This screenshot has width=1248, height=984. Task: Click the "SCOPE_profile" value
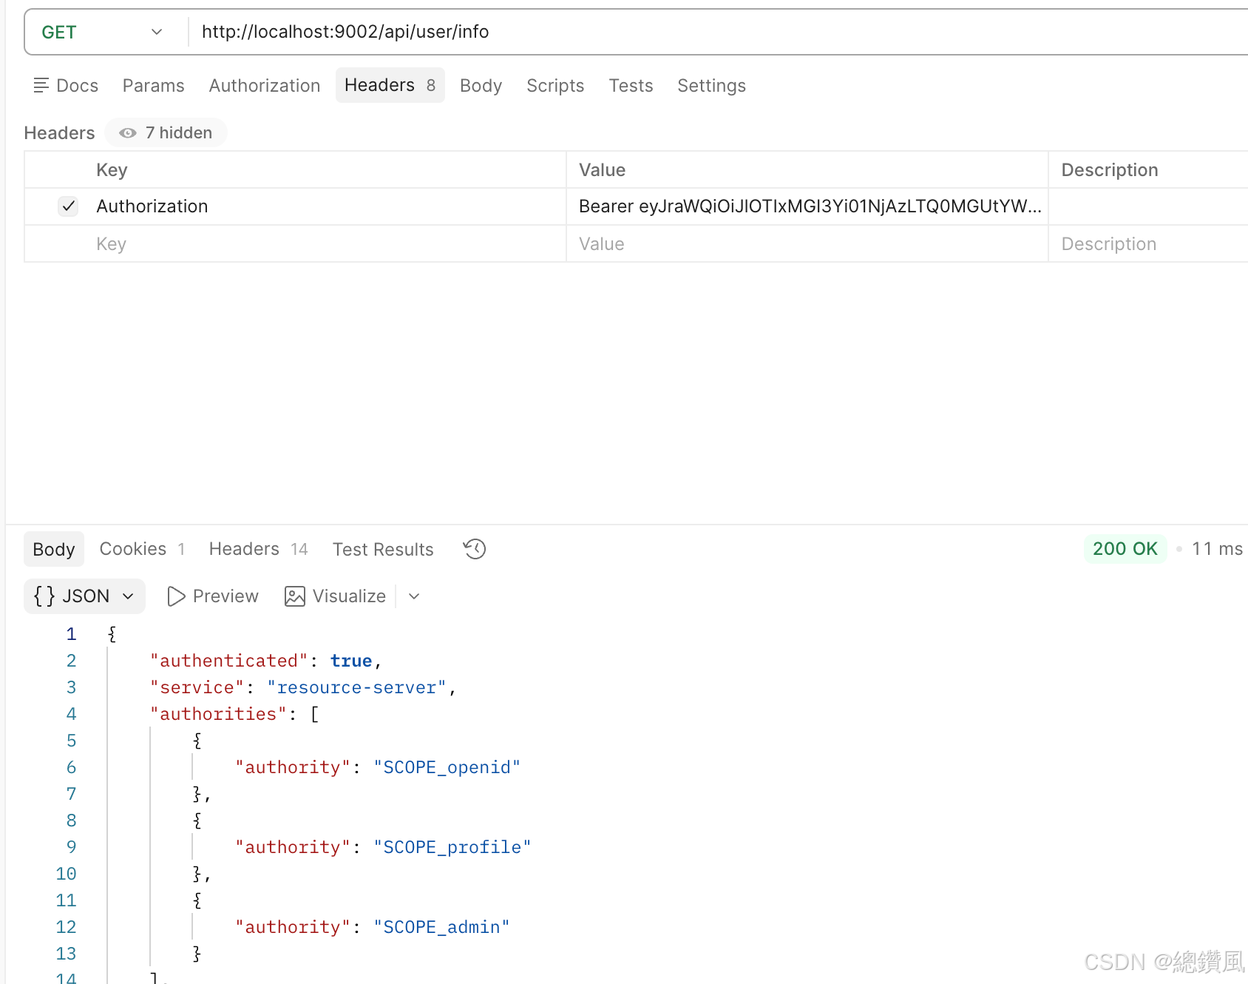[452, 847]
